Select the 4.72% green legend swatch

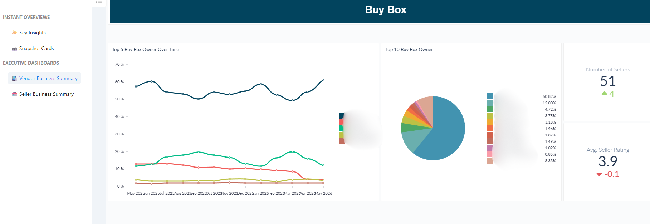click(x=489, y=109)
